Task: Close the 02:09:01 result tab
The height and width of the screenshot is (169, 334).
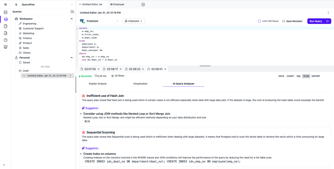Action: pos(165,69)
